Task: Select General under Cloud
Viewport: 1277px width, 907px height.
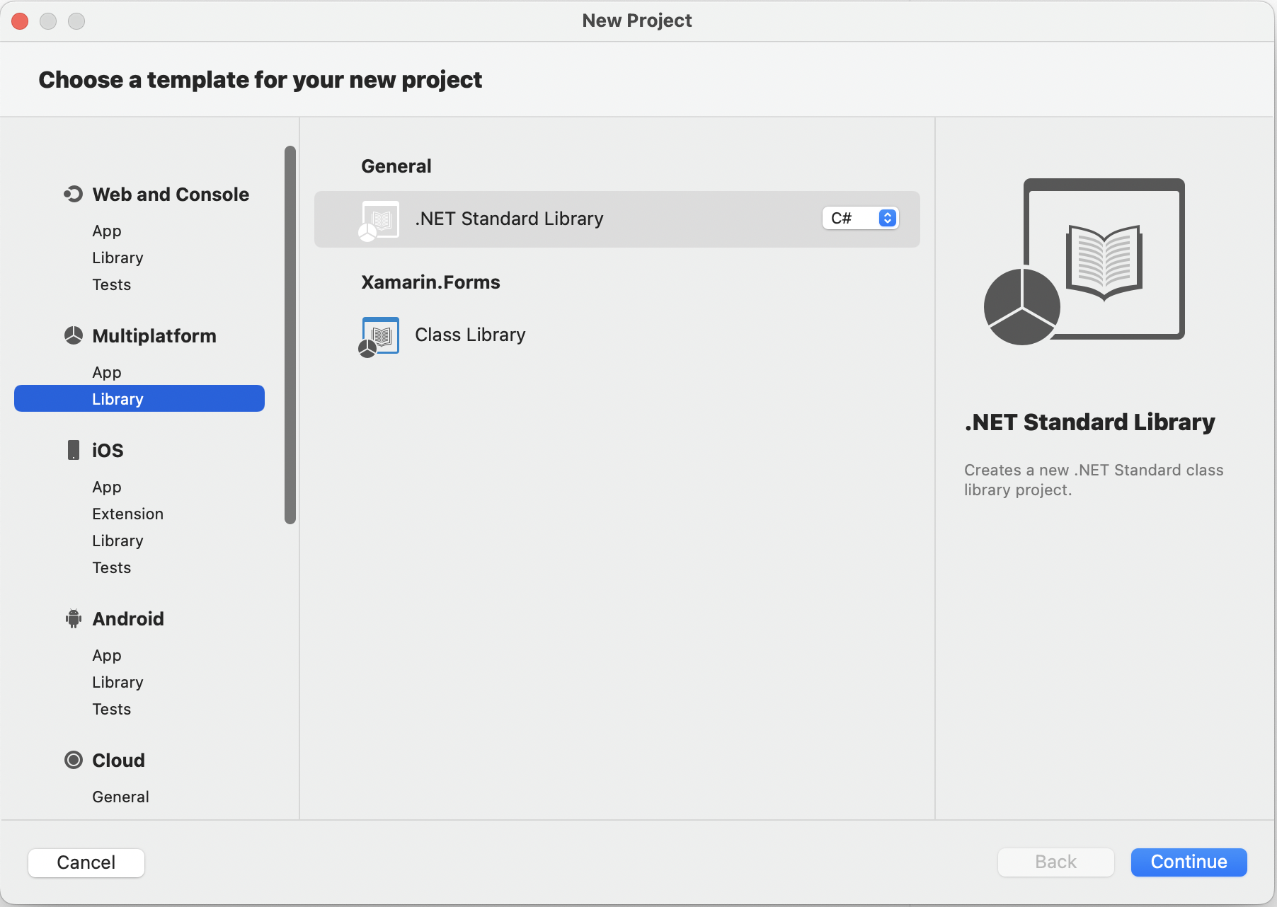Action: point(121,797)
